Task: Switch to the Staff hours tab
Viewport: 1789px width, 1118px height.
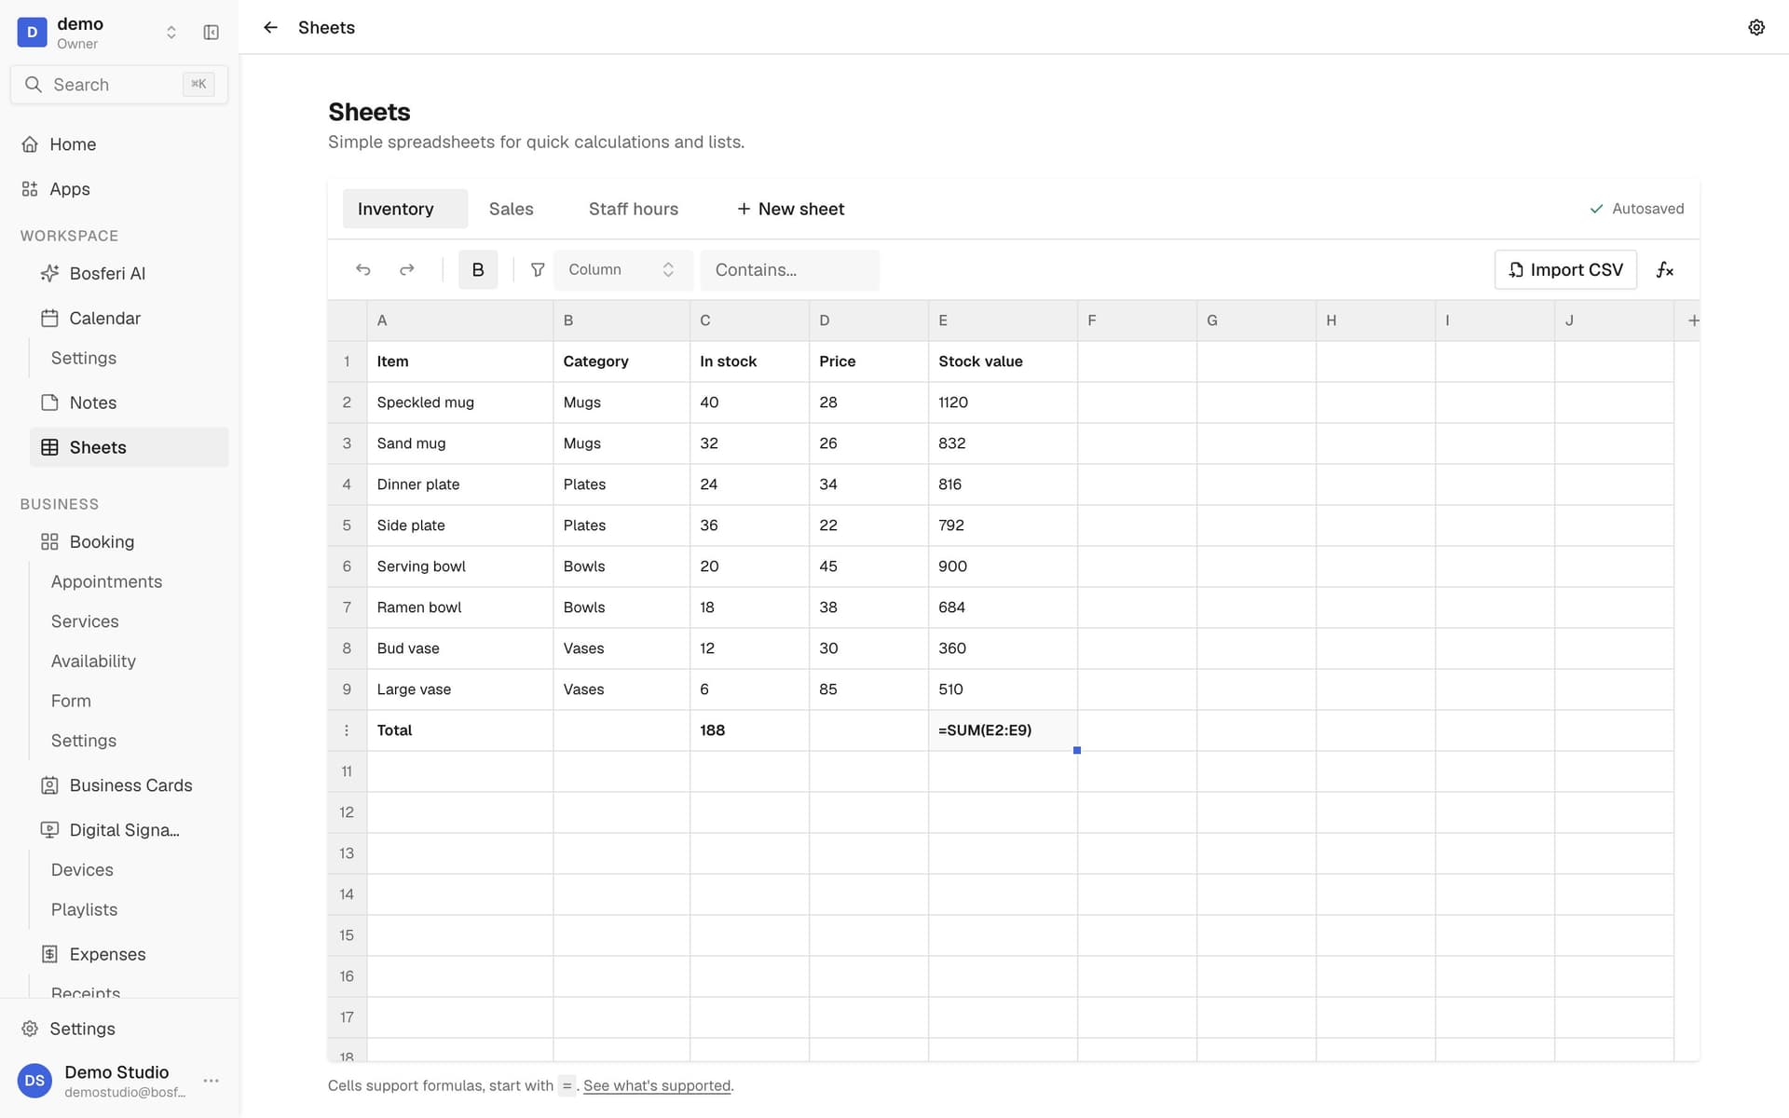Action: [x=634, y=209]
